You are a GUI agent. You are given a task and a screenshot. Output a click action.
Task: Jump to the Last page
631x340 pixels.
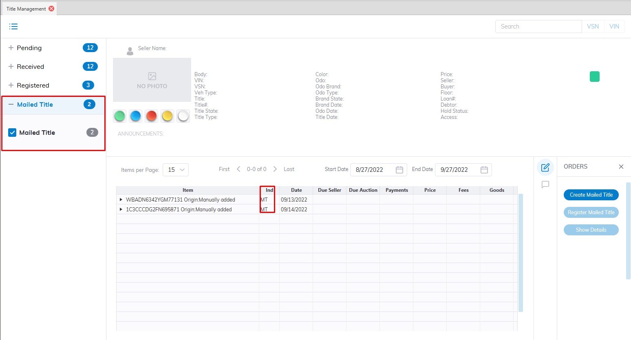289,169
